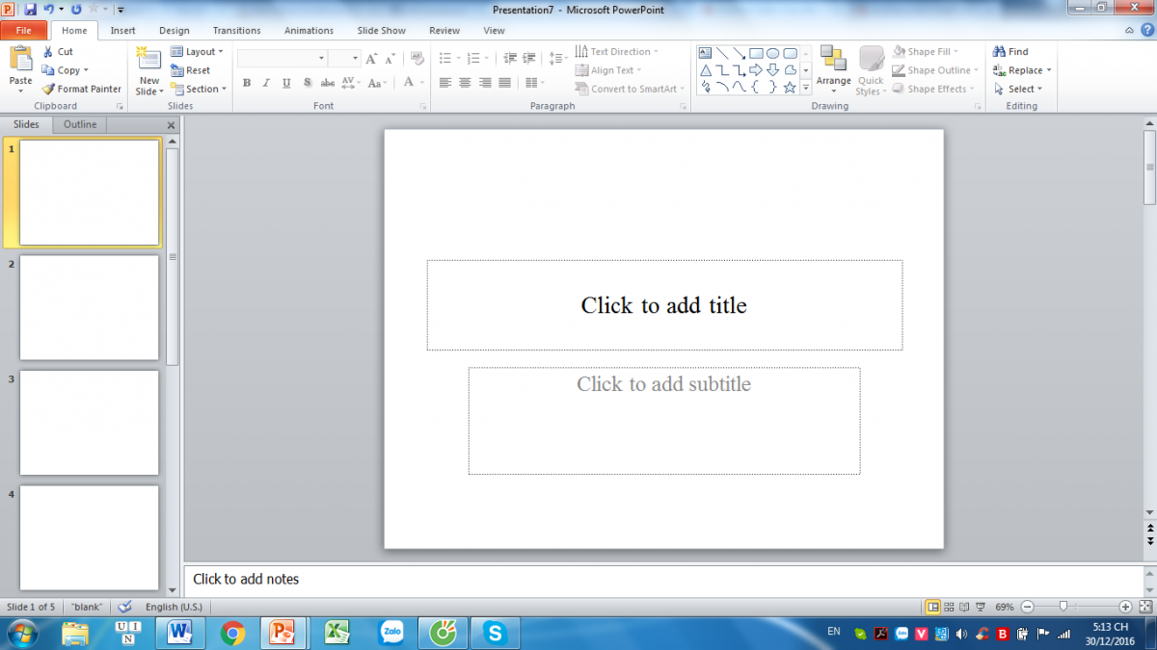Click the Find icon in Editing group
The image size is (1157, 650).
pyautogui.click(x=1010, y=52)
